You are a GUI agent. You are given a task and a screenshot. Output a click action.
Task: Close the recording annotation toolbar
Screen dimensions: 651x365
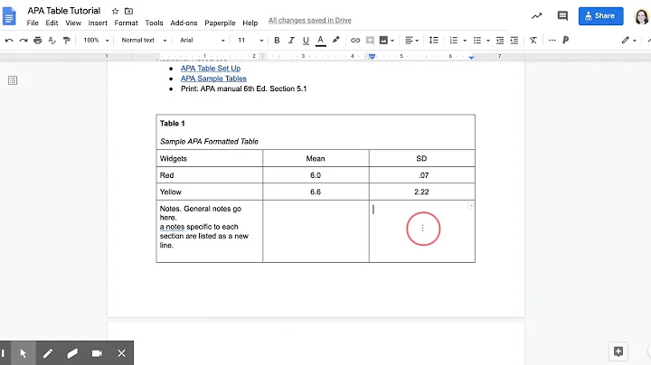(121, 353)
